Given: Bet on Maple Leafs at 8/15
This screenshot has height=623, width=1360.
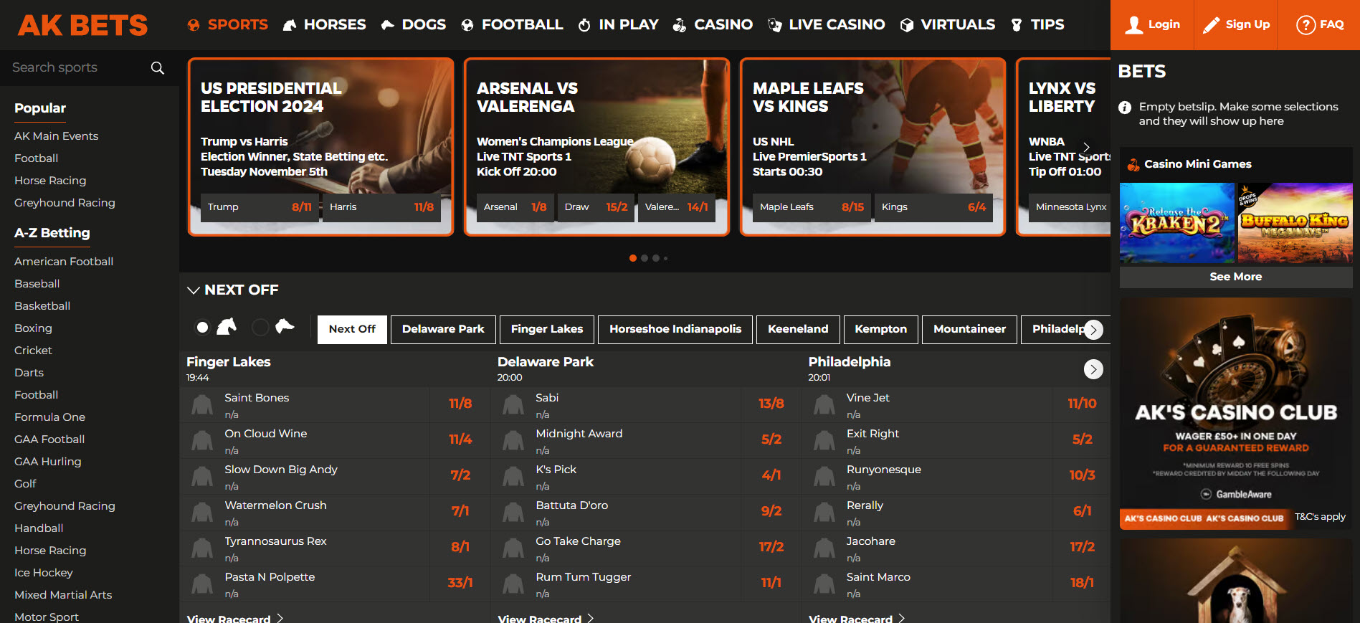Looking at the screenshot, I should pos(812,207).
